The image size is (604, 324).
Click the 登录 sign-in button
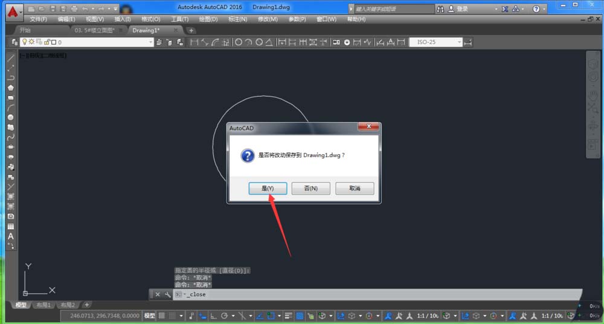(458, 8)
